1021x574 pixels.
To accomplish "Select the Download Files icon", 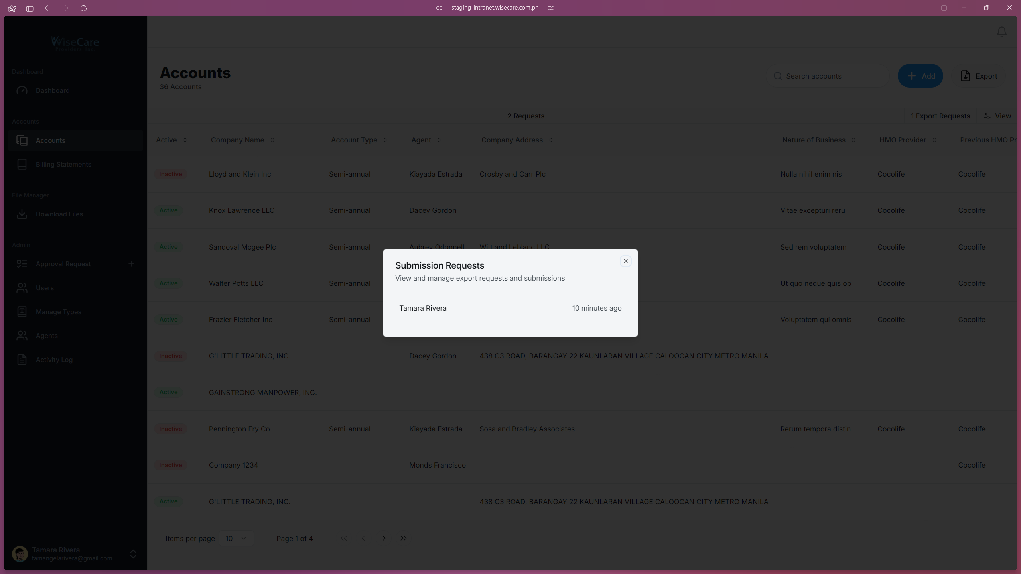I will (22, 214).
